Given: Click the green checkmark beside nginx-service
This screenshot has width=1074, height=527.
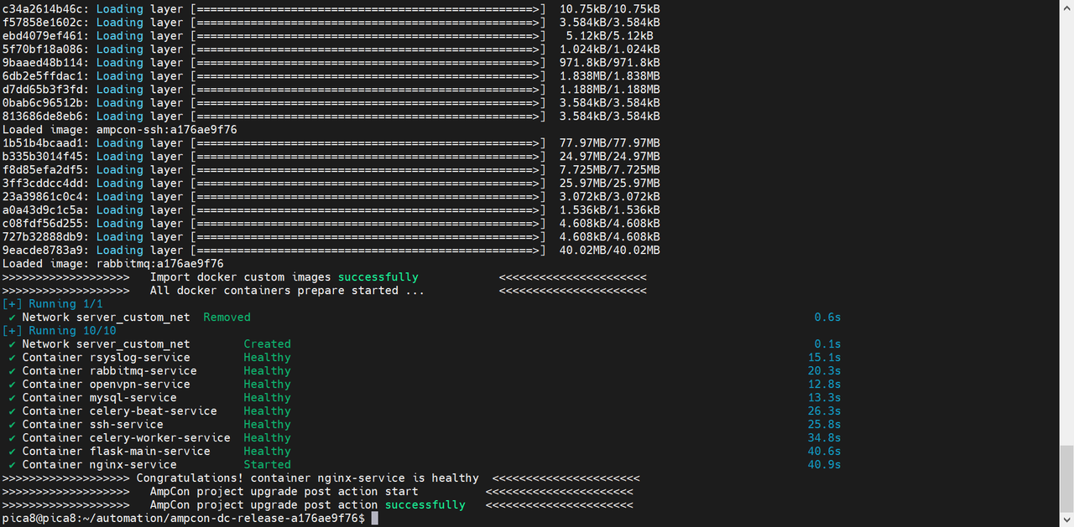Looking at the screenshot, I should pos(12,465).
